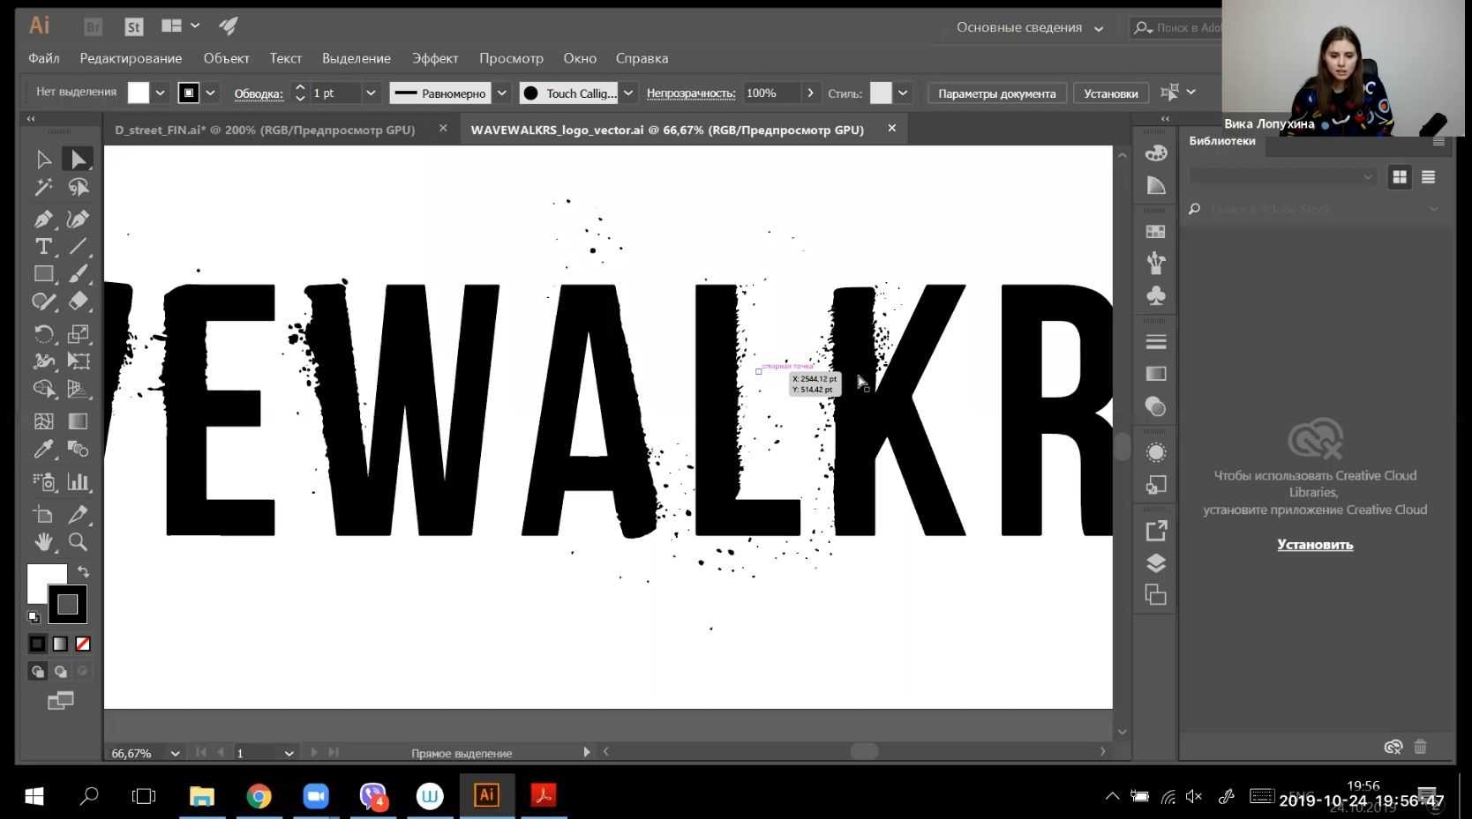Delete library item with trash icon

click(x=1420, y=747)
